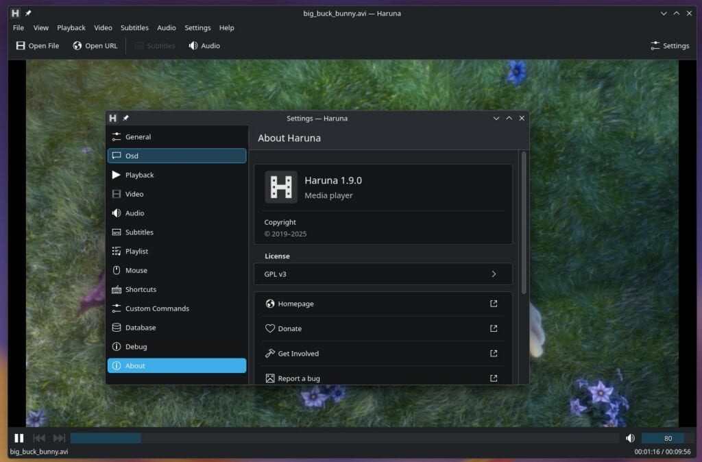This screenshot has width=702, height=462.
Task: Open the Donate link
Action: [383, 328]
